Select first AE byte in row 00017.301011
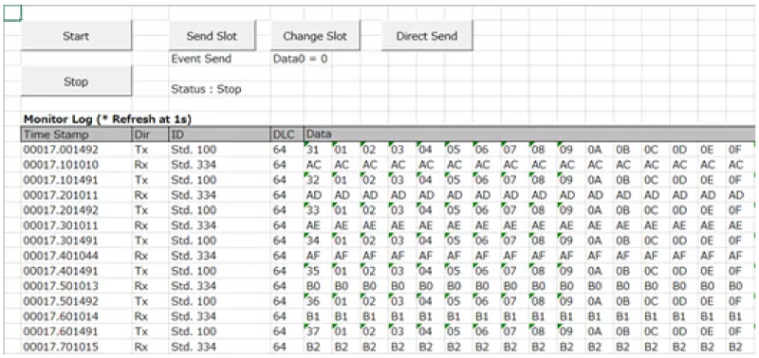 pyautogui.click(x=317, y=225)
